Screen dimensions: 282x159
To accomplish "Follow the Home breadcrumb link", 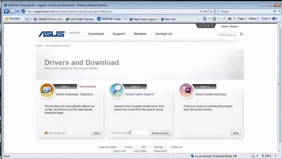I will pyautogui.click(x=38, y=46).
